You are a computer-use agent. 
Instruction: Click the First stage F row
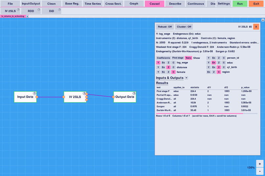point(207,91)
